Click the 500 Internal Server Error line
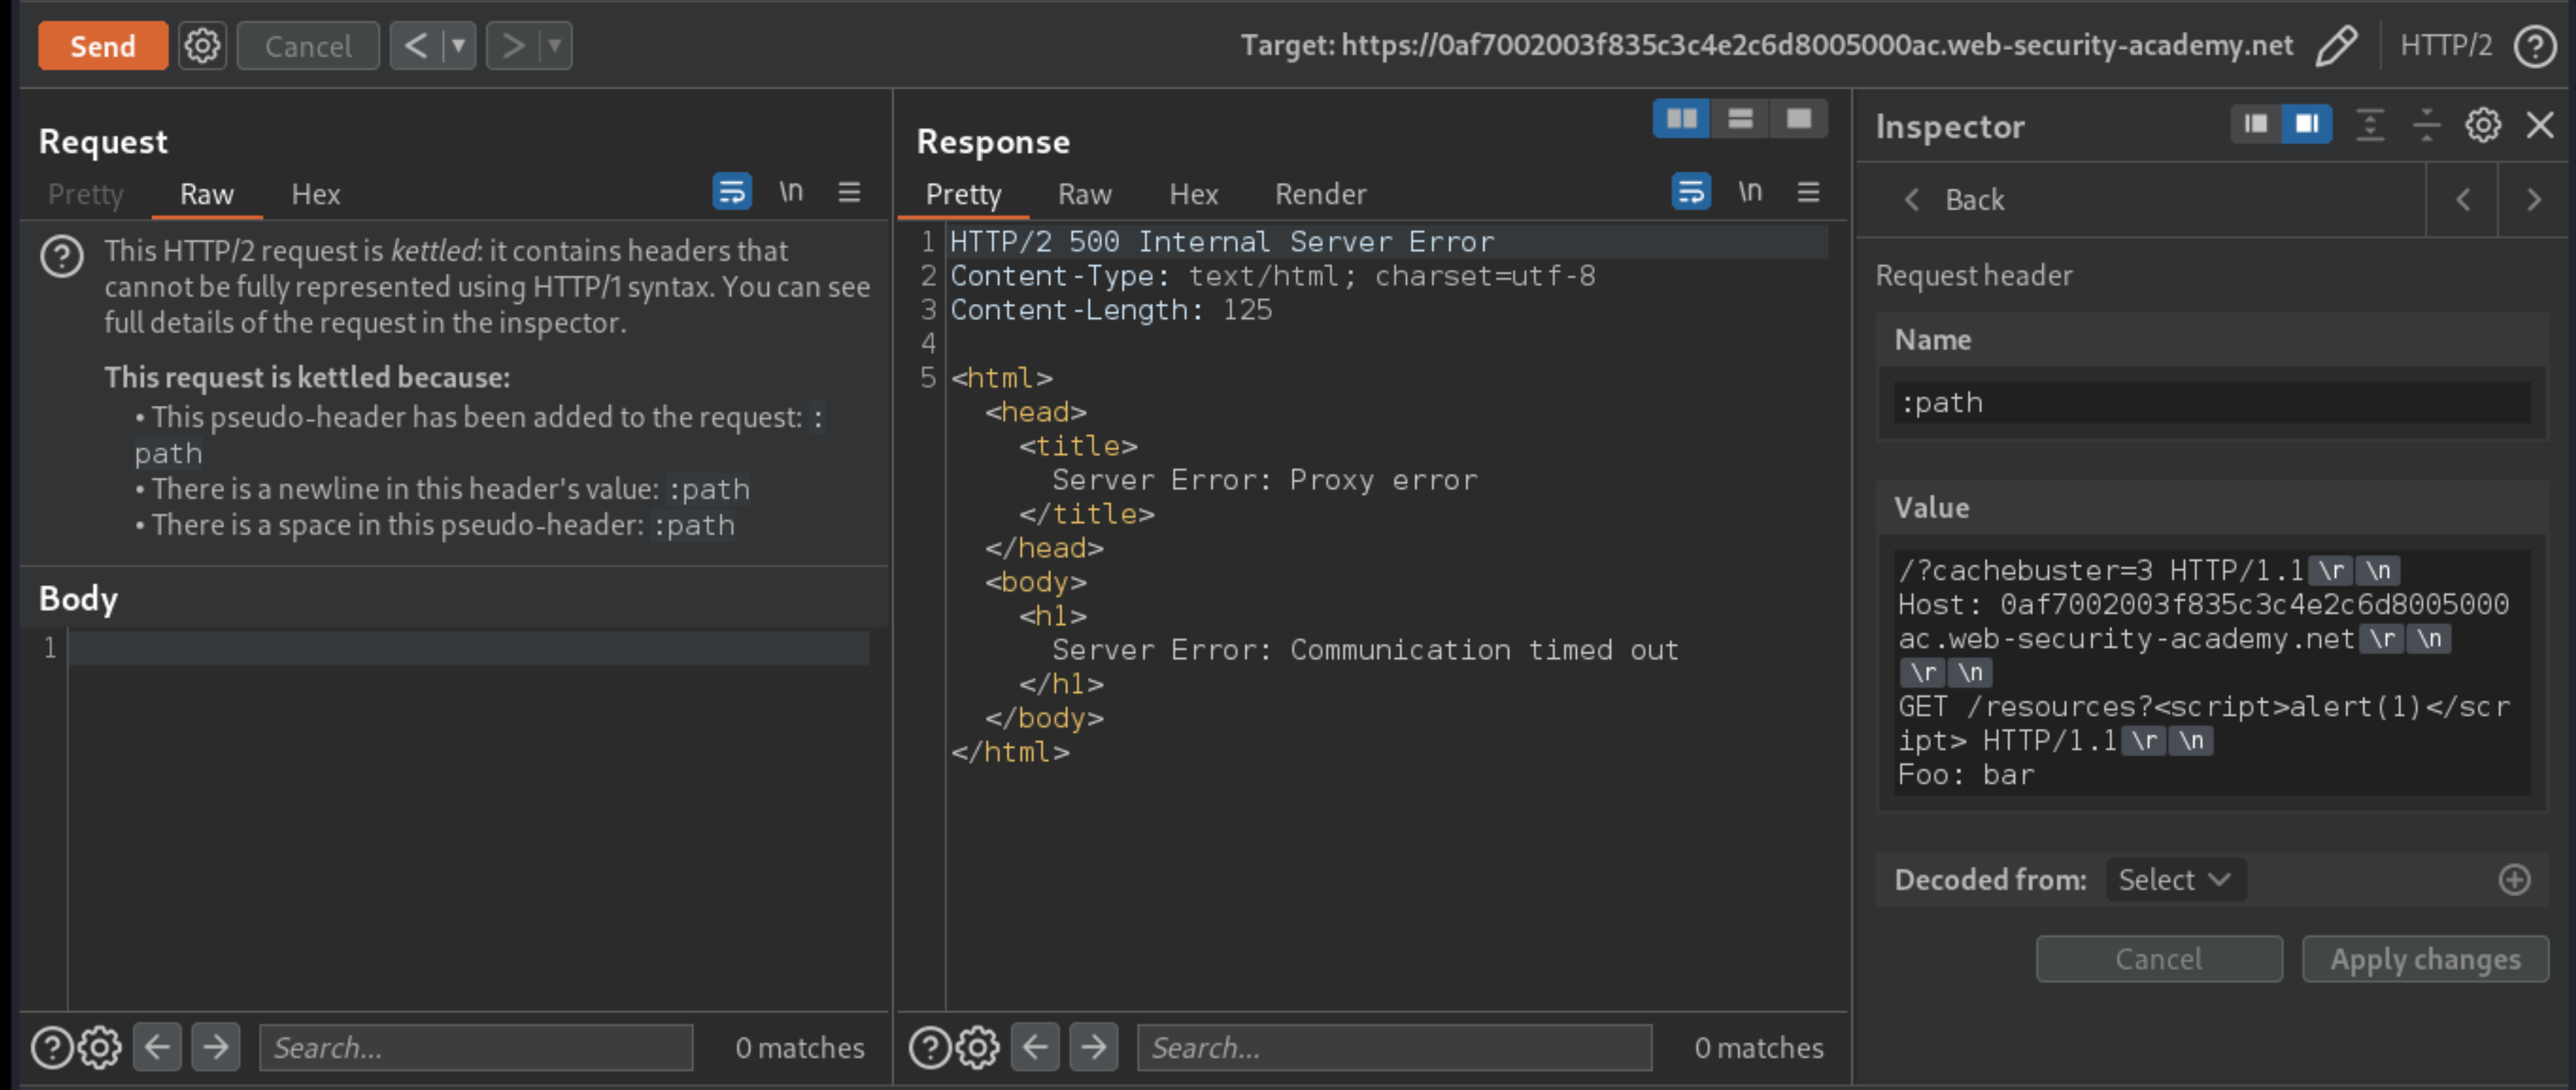Image resolution: width=2576 pixels, height=1090 pixels. tap(1222, 242)
